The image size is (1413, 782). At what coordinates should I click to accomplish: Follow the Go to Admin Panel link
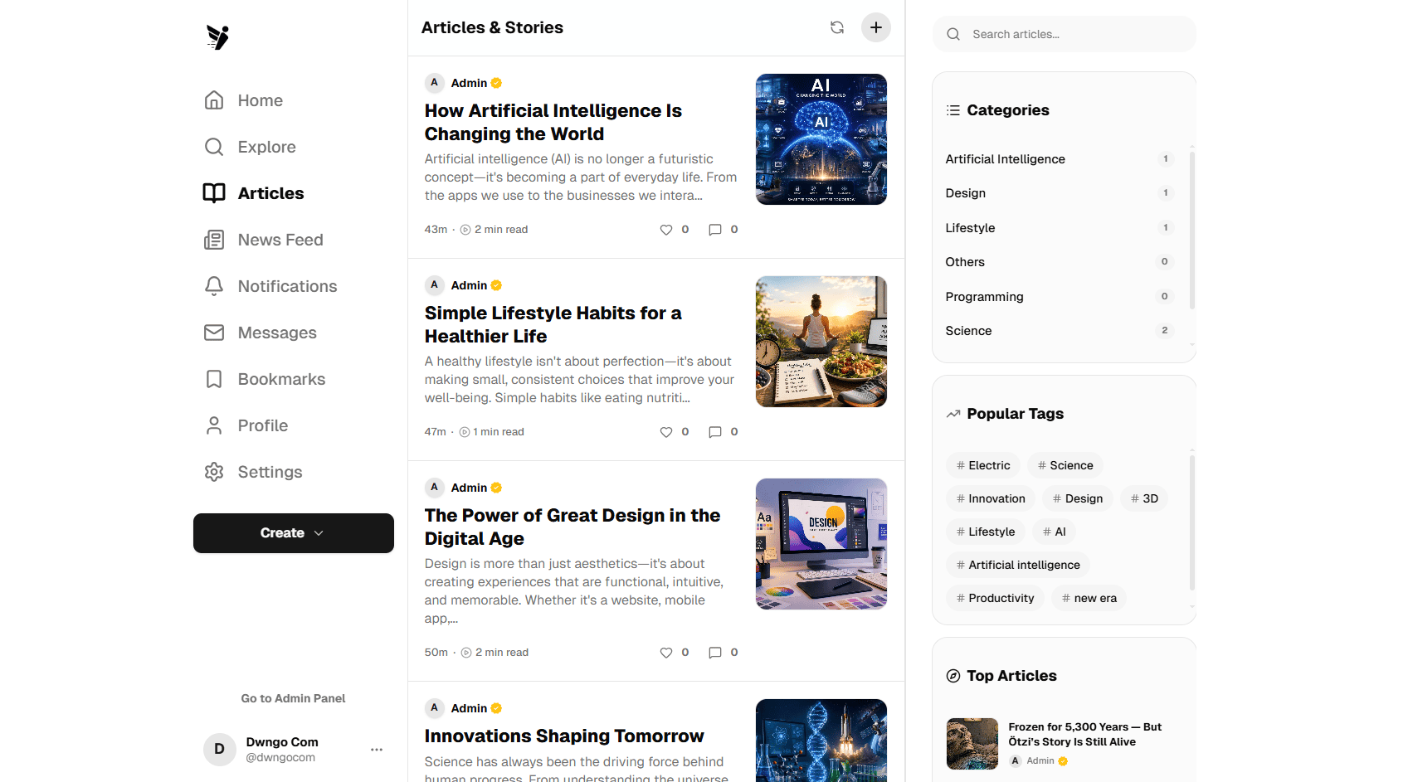click(294, 698)
